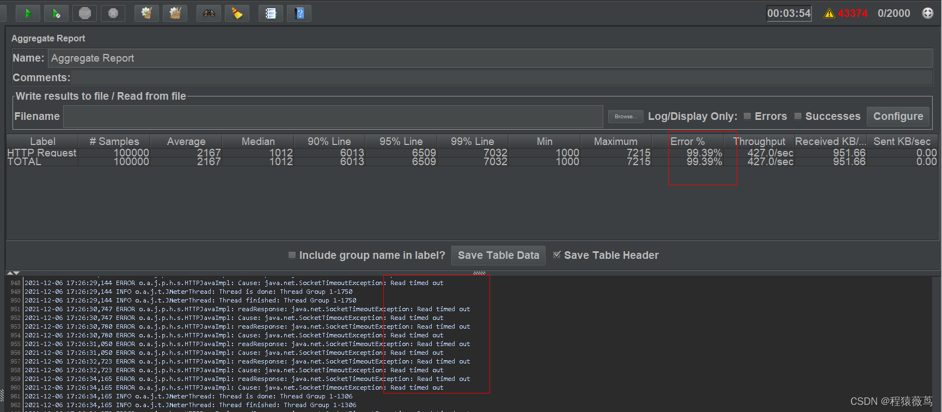Image resolution: width=942 pixels, height=412 pixels.
Task: Click log line 961 Thread is done 1-1306
Action: pos(188,396)
